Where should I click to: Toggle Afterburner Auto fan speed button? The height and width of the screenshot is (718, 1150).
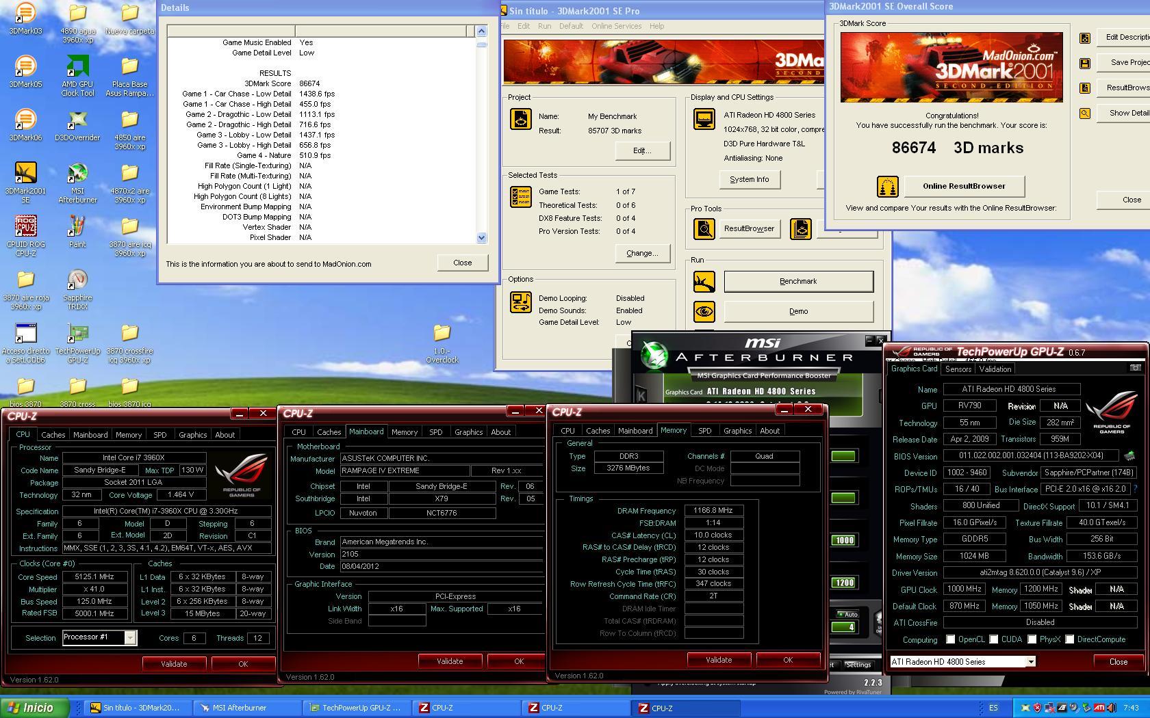coord(847,614)
